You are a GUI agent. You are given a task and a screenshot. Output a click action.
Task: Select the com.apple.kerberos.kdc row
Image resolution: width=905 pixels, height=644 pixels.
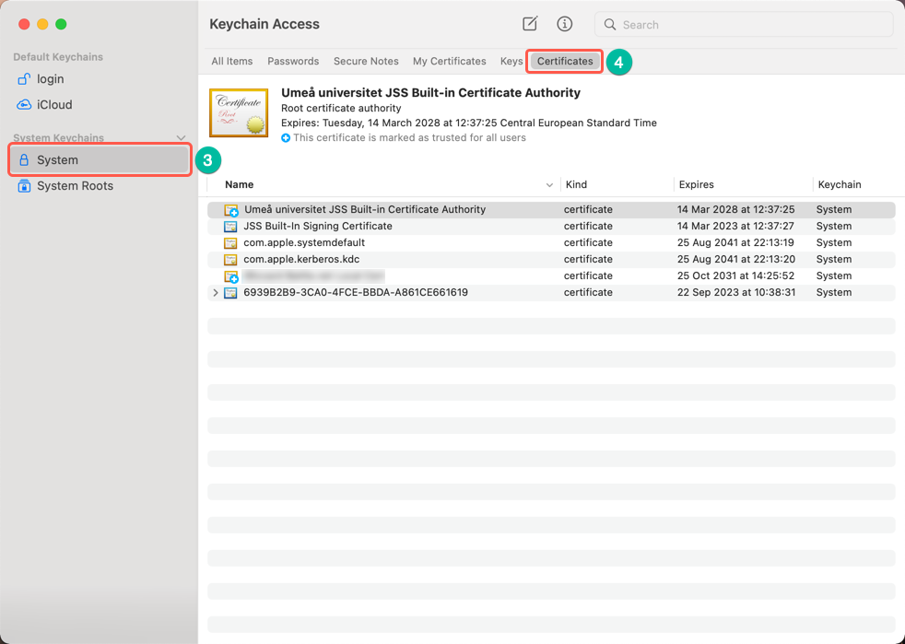(551, 260)
